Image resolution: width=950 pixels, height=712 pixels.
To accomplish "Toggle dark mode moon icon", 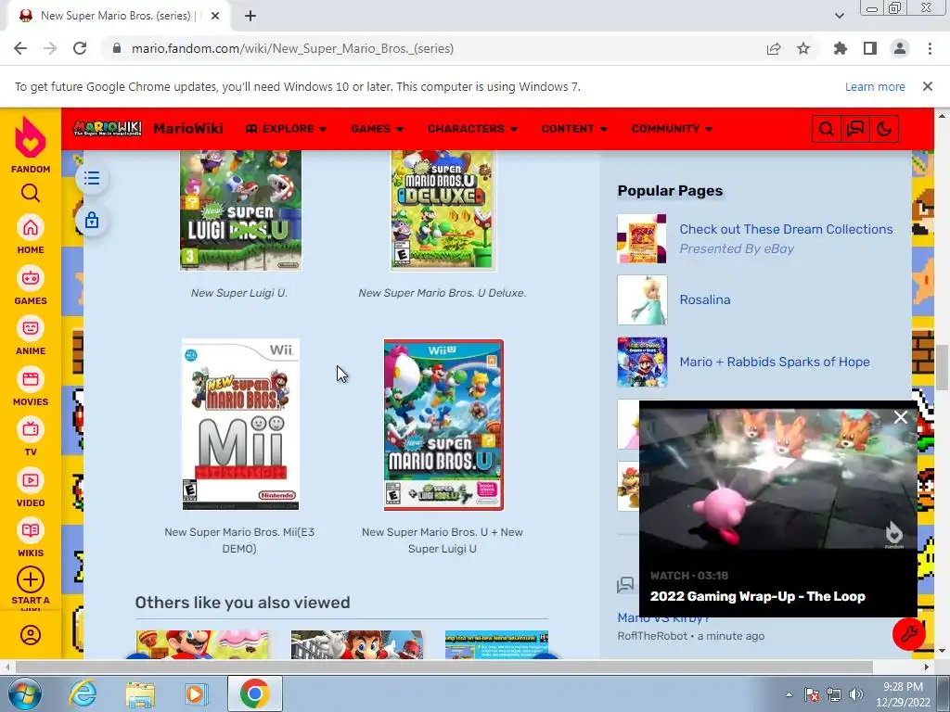I will pyautogui.click(x=884, y=129).
